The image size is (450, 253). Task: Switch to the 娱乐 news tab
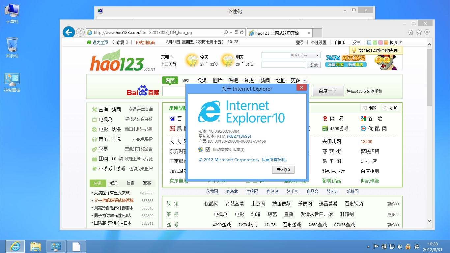click(114, 183)
